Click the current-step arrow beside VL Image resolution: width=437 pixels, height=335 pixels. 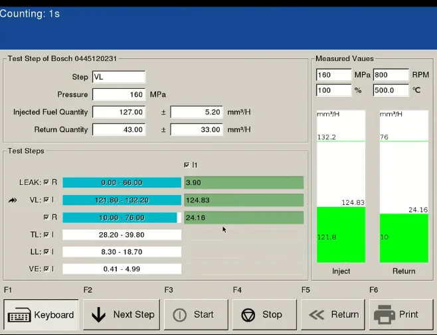point(13,200)
